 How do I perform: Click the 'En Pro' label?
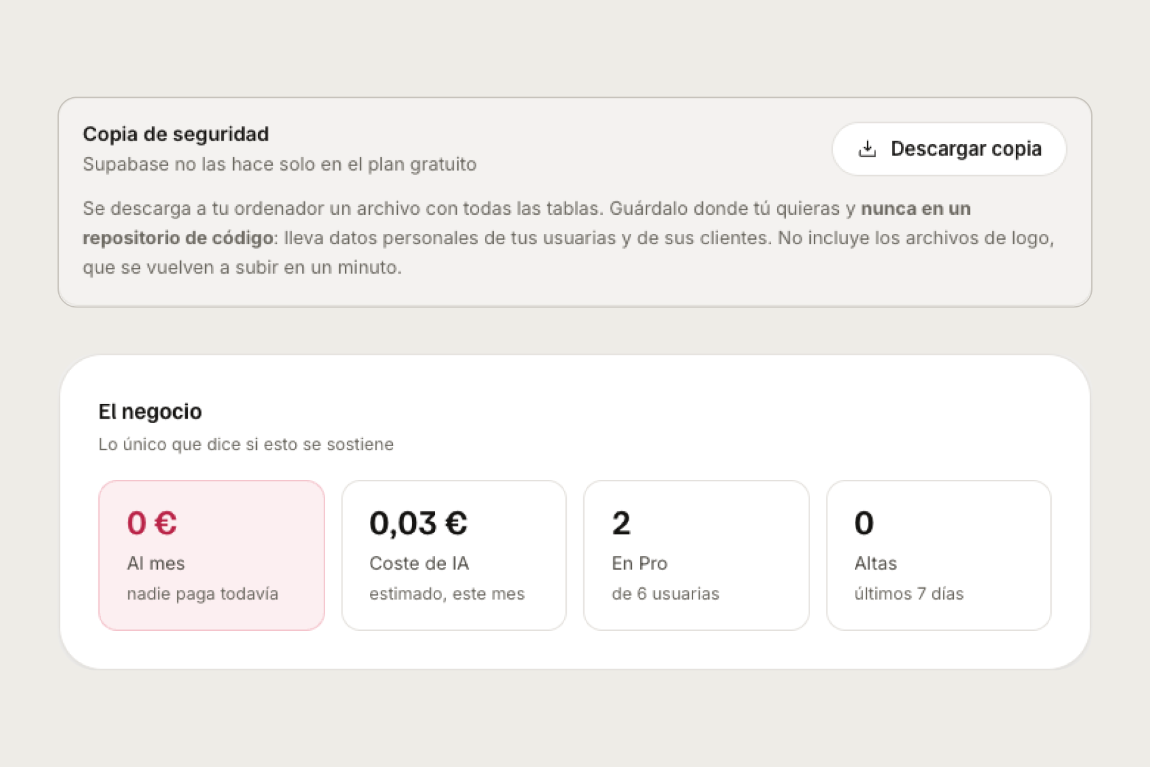click(640, 563)
